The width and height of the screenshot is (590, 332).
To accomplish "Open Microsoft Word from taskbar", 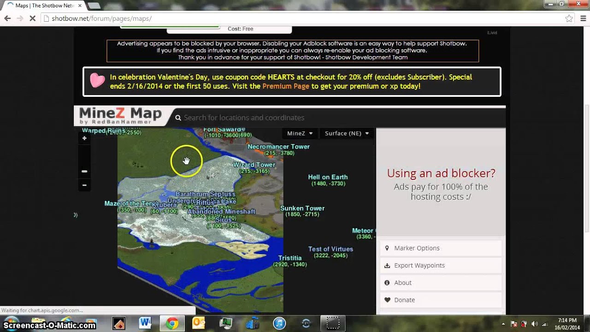I will [145, 323].
